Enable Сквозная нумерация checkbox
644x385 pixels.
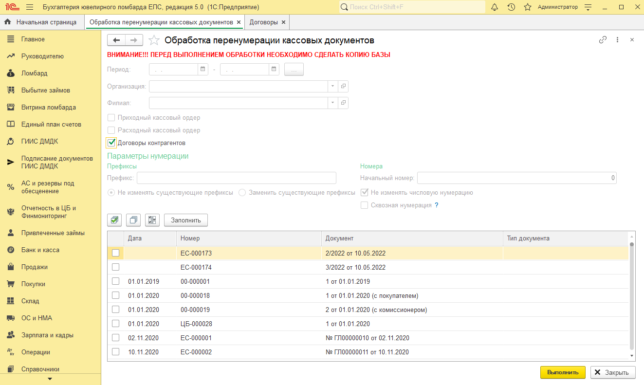364,205
